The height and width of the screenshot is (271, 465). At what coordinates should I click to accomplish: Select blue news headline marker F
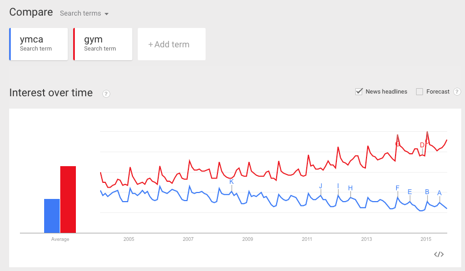click(397, 188)
